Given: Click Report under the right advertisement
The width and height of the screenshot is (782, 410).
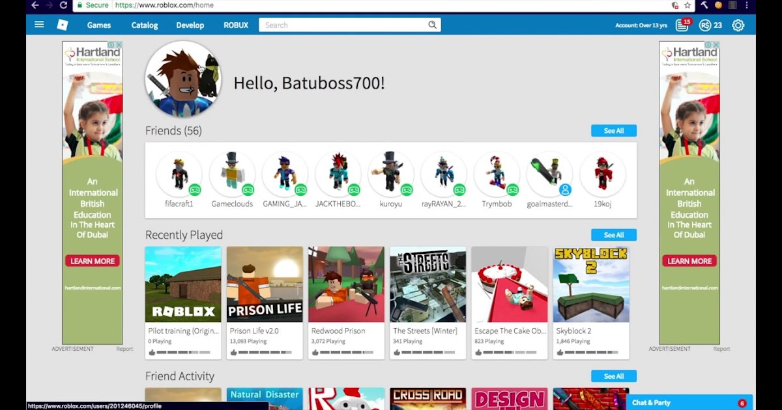Looking at the screenshot, I should pos(721,349).
